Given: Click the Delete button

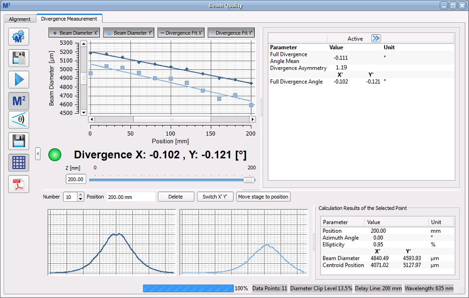Looking at the screenshot, I should point(175,197).
